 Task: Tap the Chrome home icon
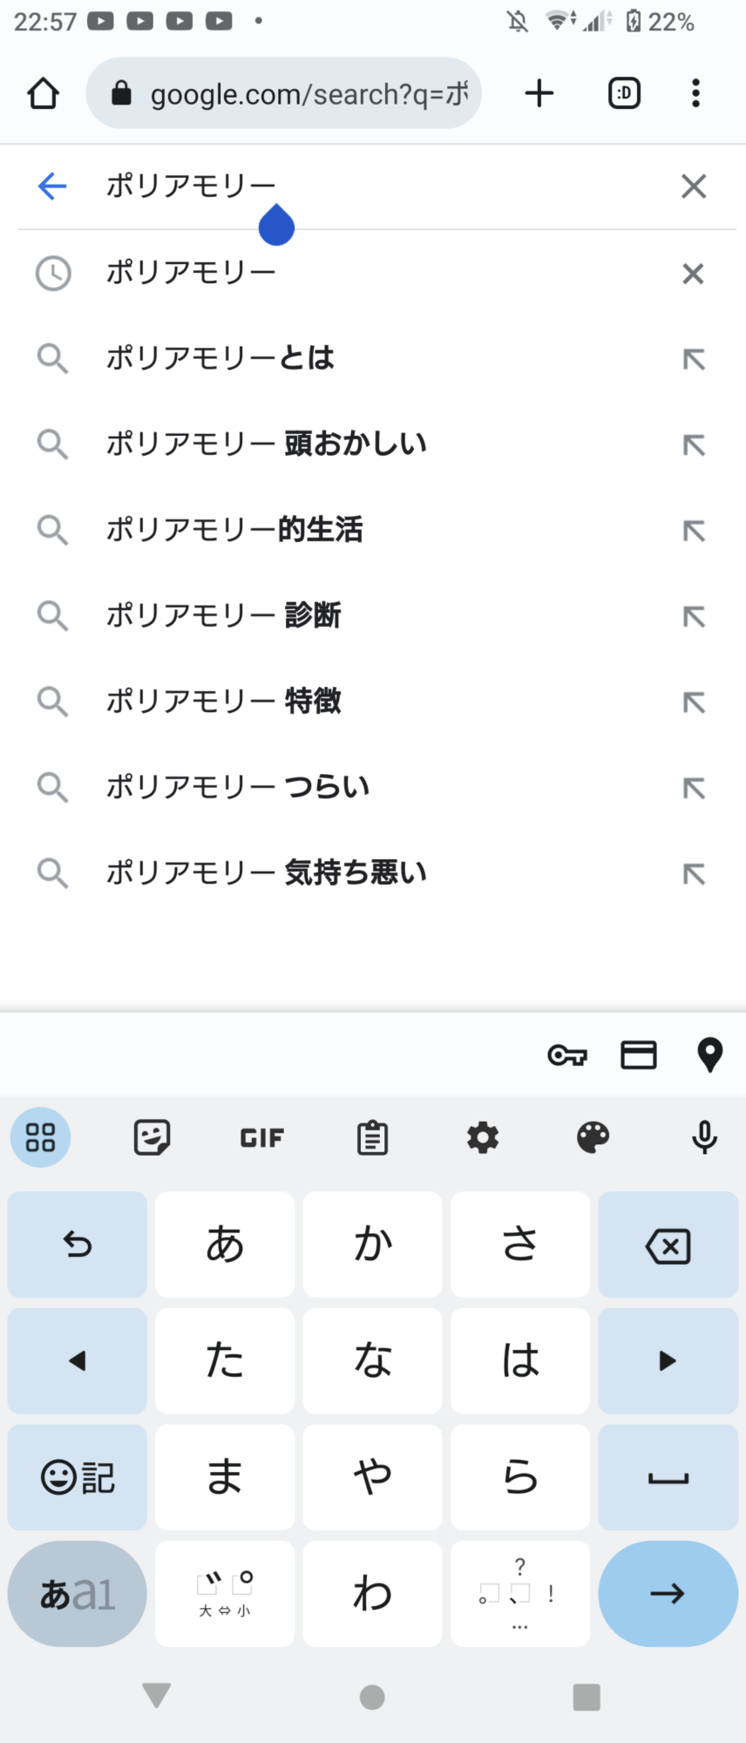(43, 93)
